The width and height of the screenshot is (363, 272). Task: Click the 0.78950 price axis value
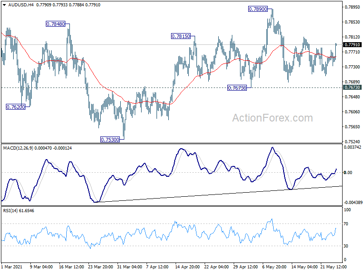tap(353, 7)
